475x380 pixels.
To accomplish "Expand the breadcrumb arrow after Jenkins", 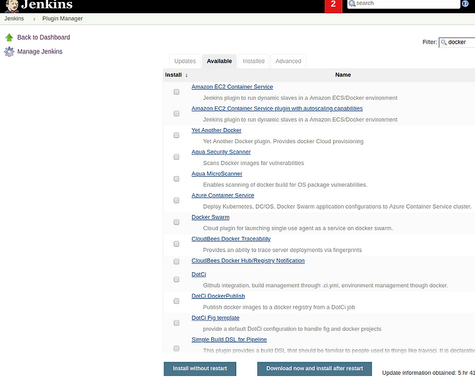I will [34, 19].
